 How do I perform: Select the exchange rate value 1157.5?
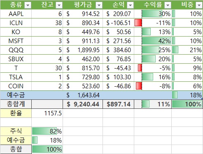47,113
